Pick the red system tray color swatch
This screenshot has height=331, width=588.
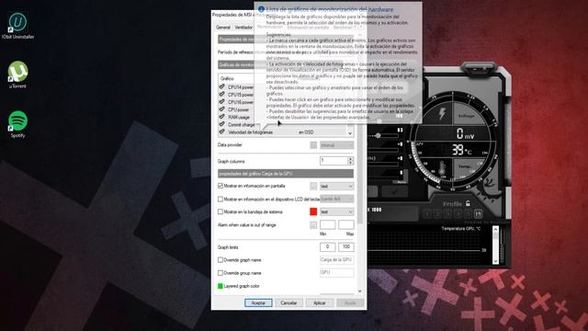coord(313,211)
